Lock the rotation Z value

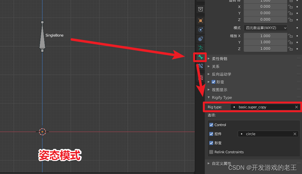click(290, 19)
